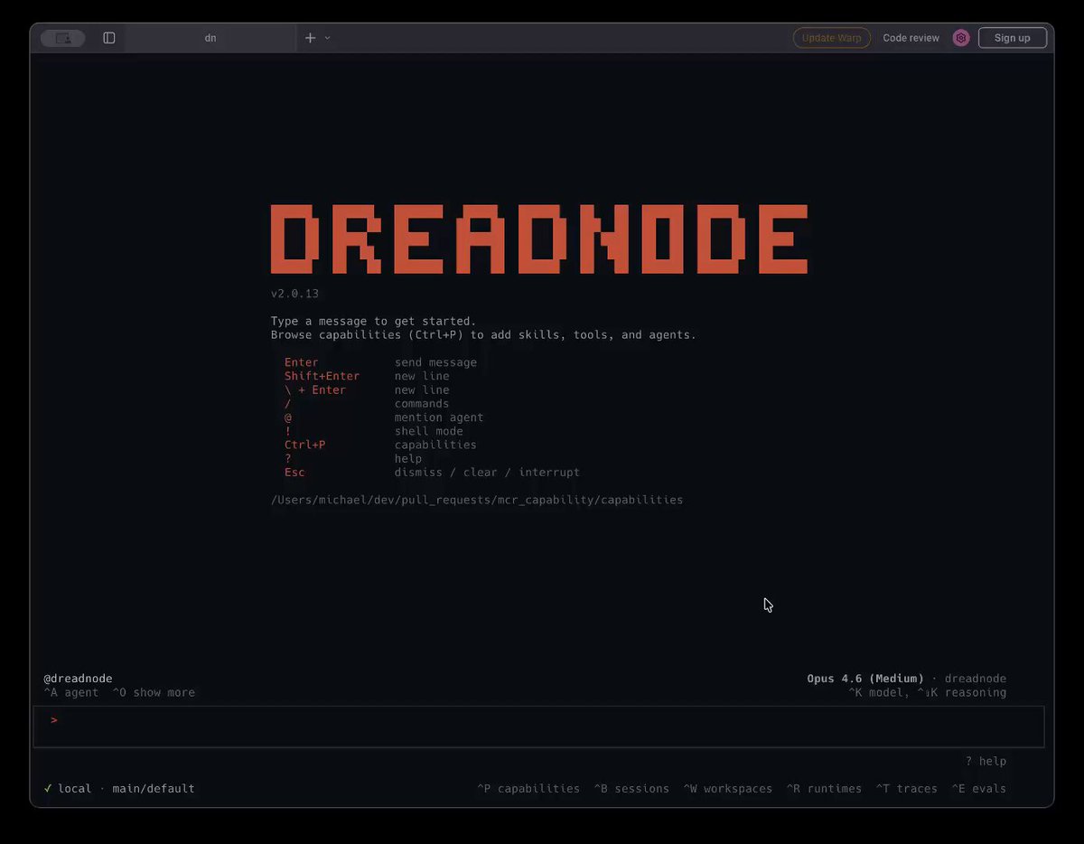Open ^T traces in bottom bar

[x=906, y=788]
